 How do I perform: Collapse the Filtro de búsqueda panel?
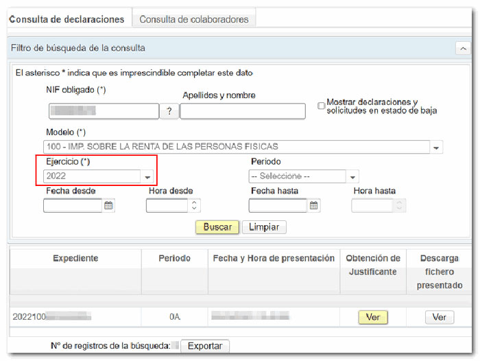tap(463, 49)
